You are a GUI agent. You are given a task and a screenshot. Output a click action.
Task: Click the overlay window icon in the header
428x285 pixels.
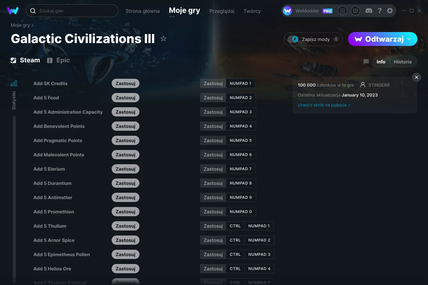click(x=355, y=11)
